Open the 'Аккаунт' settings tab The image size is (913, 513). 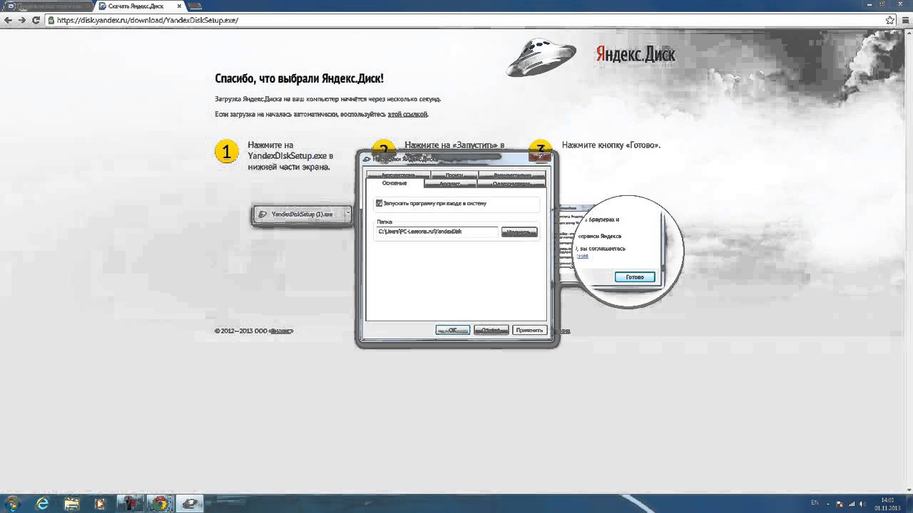tap(449, 184)
